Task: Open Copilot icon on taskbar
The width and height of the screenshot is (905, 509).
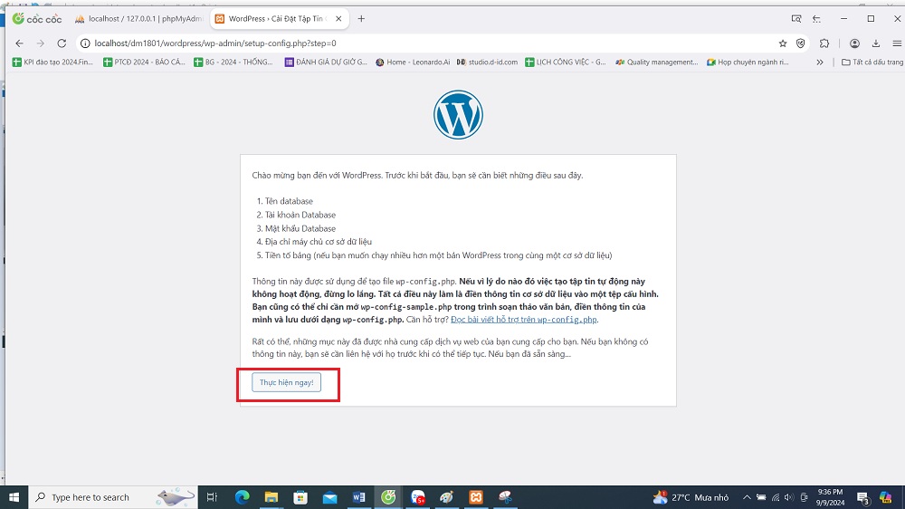Action: 885,497
